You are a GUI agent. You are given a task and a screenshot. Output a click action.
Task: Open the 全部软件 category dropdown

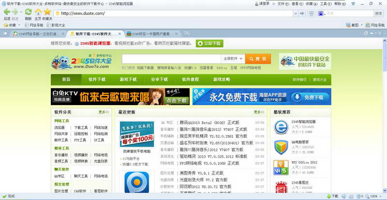(x=233, y=59)
